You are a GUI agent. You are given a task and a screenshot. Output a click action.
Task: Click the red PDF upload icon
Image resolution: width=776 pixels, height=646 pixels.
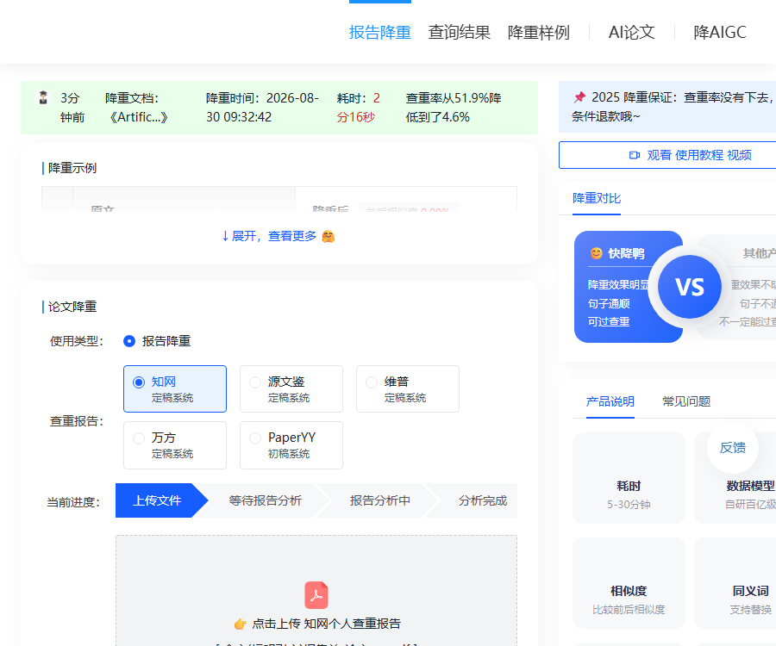(316, 594)
